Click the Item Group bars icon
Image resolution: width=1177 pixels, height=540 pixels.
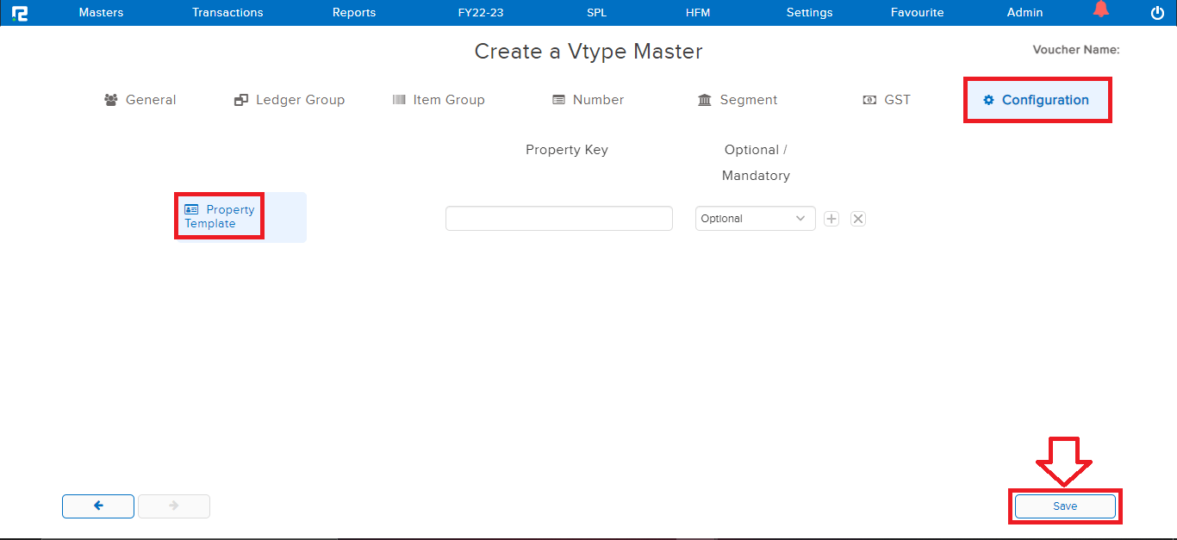[399, 99]
